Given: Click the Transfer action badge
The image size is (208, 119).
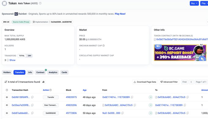Looking at the screenshot, I should [51, 97].
